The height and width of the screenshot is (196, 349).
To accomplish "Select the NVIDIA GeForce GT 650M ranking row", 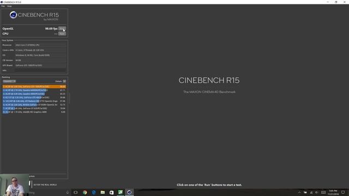I will [x=34, y=105].
